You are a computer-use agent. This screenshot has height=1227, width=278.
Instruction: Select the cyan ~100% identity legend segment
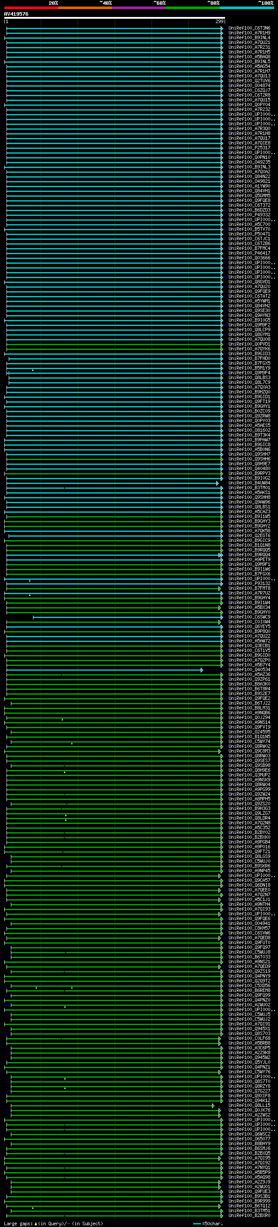click(x=247, y=8)
